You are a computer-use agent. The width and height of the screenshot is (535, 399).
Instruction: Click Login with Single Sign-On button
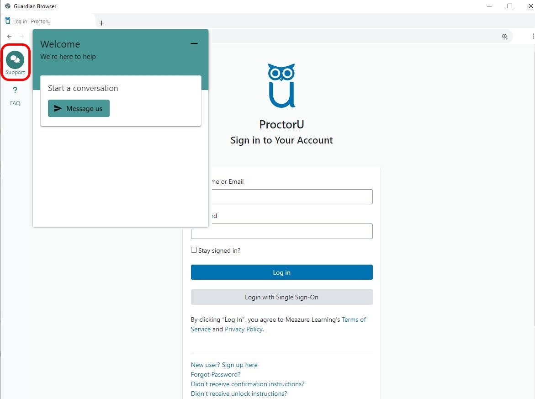(x=281, y=297)
